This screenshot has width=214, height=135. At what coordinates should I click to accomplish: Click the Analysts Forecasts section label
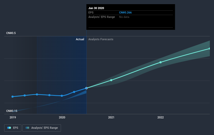(x=101, y=39)
